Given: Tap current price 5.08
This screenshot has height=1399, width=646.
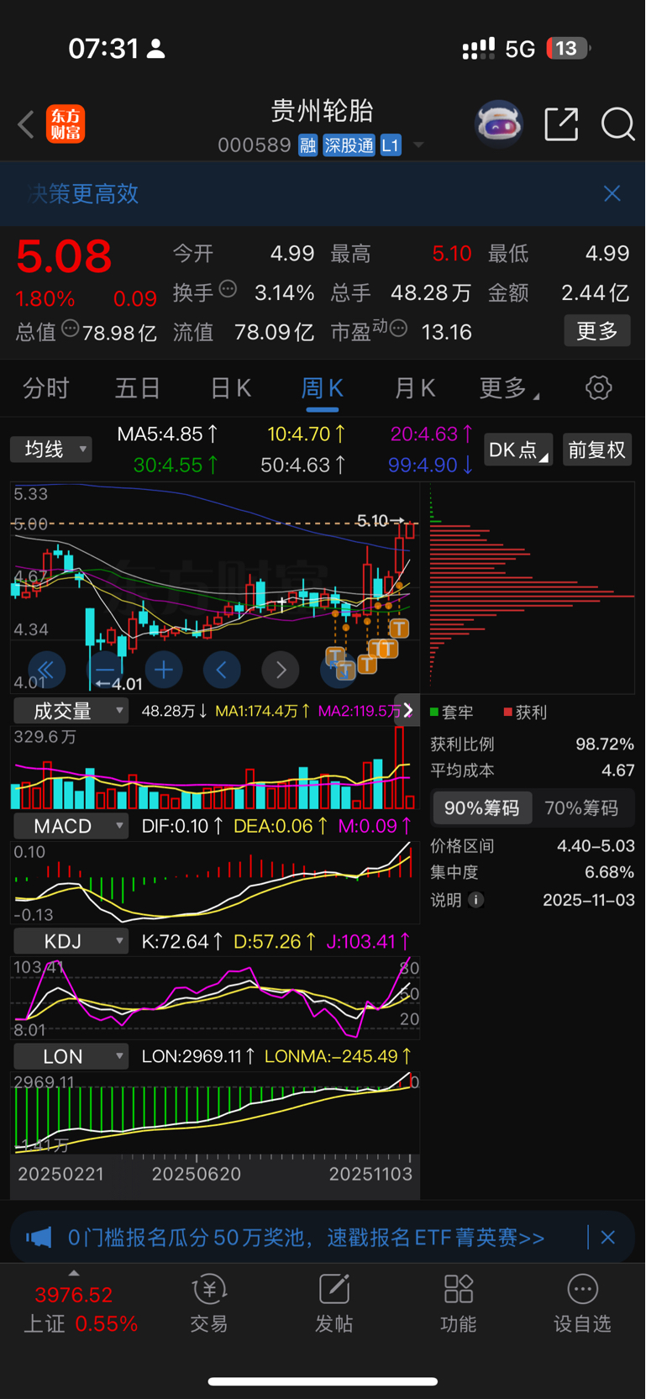Looking at the screenshot, I should [64, 256].
